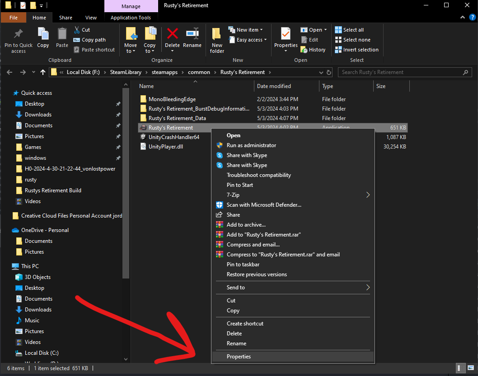Switch to details view in status bar
Viewport: 478px width, 376px height.
coord(461,368)
